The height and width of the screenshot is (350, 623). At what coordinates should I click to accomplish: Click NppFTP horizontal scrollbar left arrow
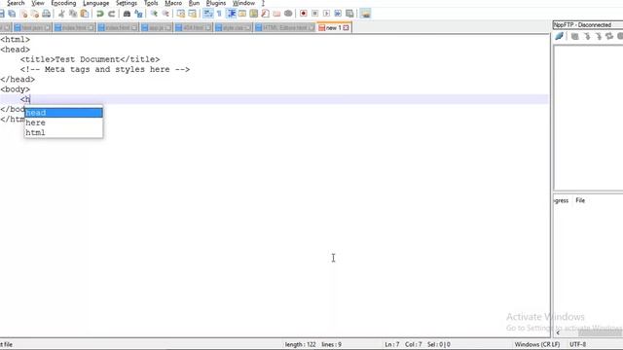558,332
